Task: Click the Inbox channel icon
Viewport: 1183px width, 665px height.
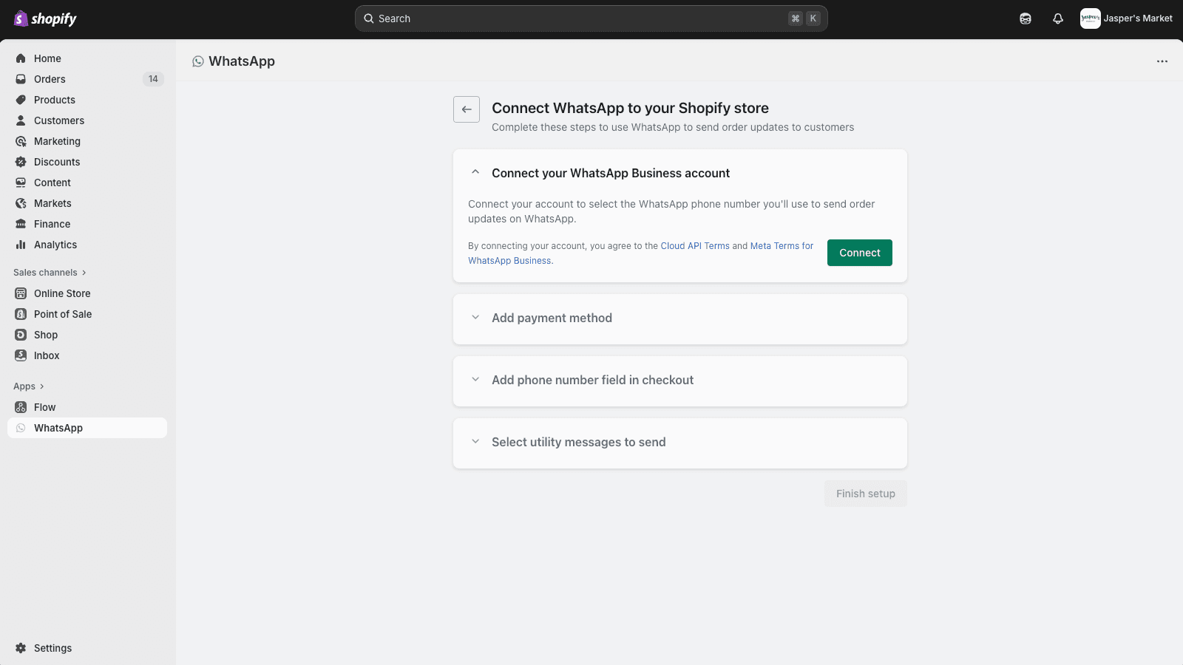Action: (21, 355)
